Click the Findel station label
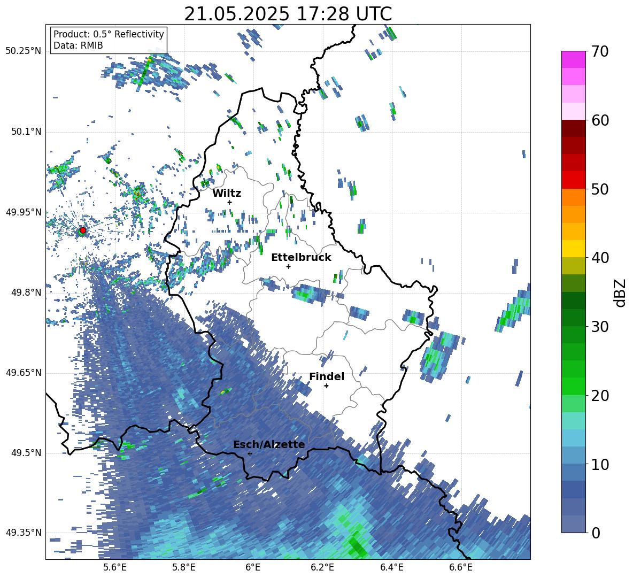This screenshot has height=578, width=633. [327, 376]
